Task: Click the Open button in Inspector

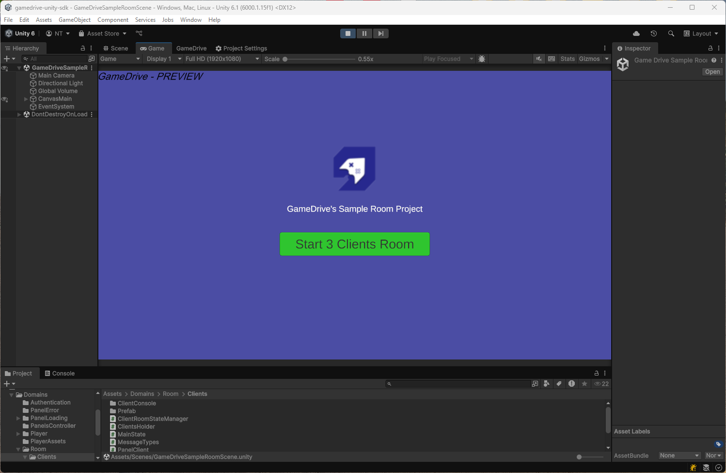Action: click(x=712, y=72)
